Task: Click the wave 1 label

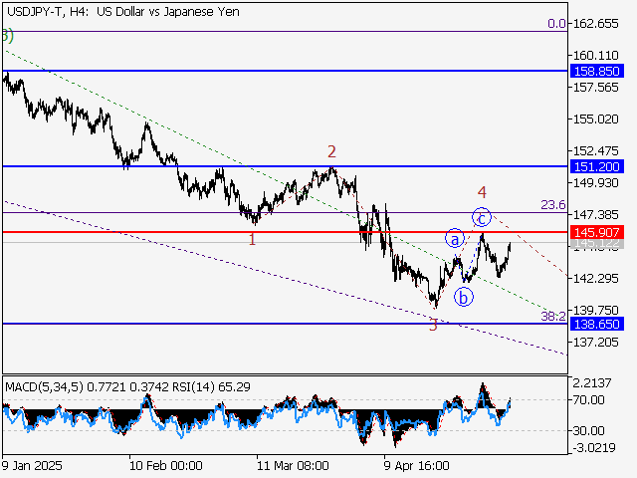Action: tap(252, 240)
